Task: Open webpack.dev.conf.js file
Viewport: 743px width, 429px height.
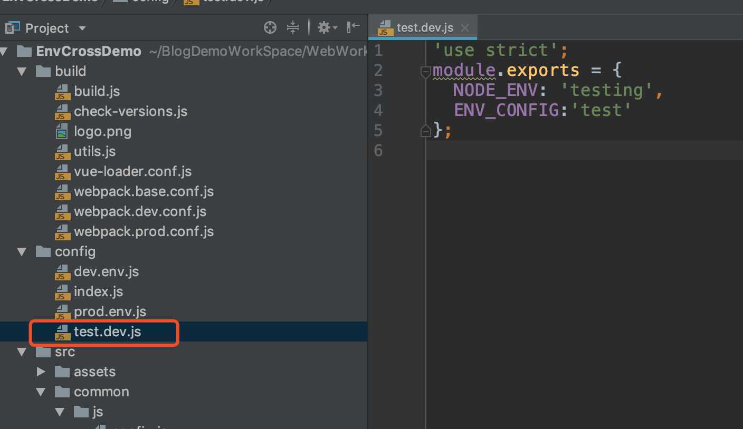Action: 140,211
